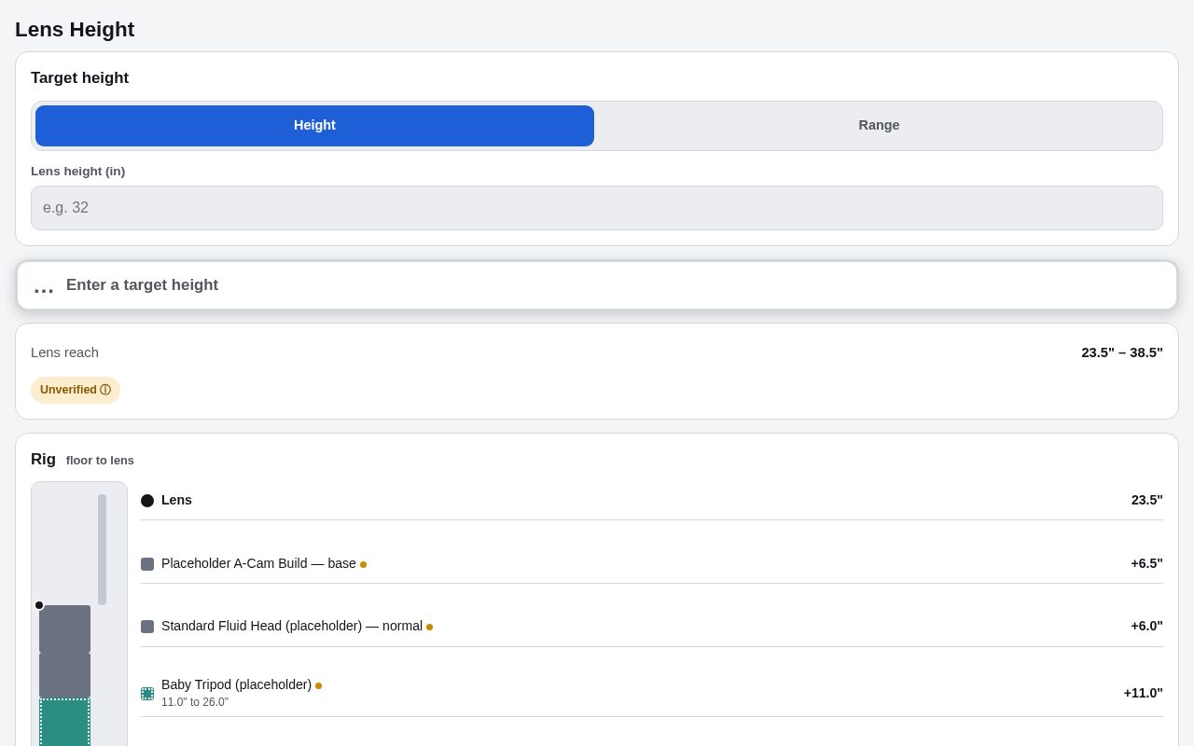The height and width of the screenshot is (746, 1194).
Task: Click the ellipsis icon in status banner
Action: (x=44, y=285)
